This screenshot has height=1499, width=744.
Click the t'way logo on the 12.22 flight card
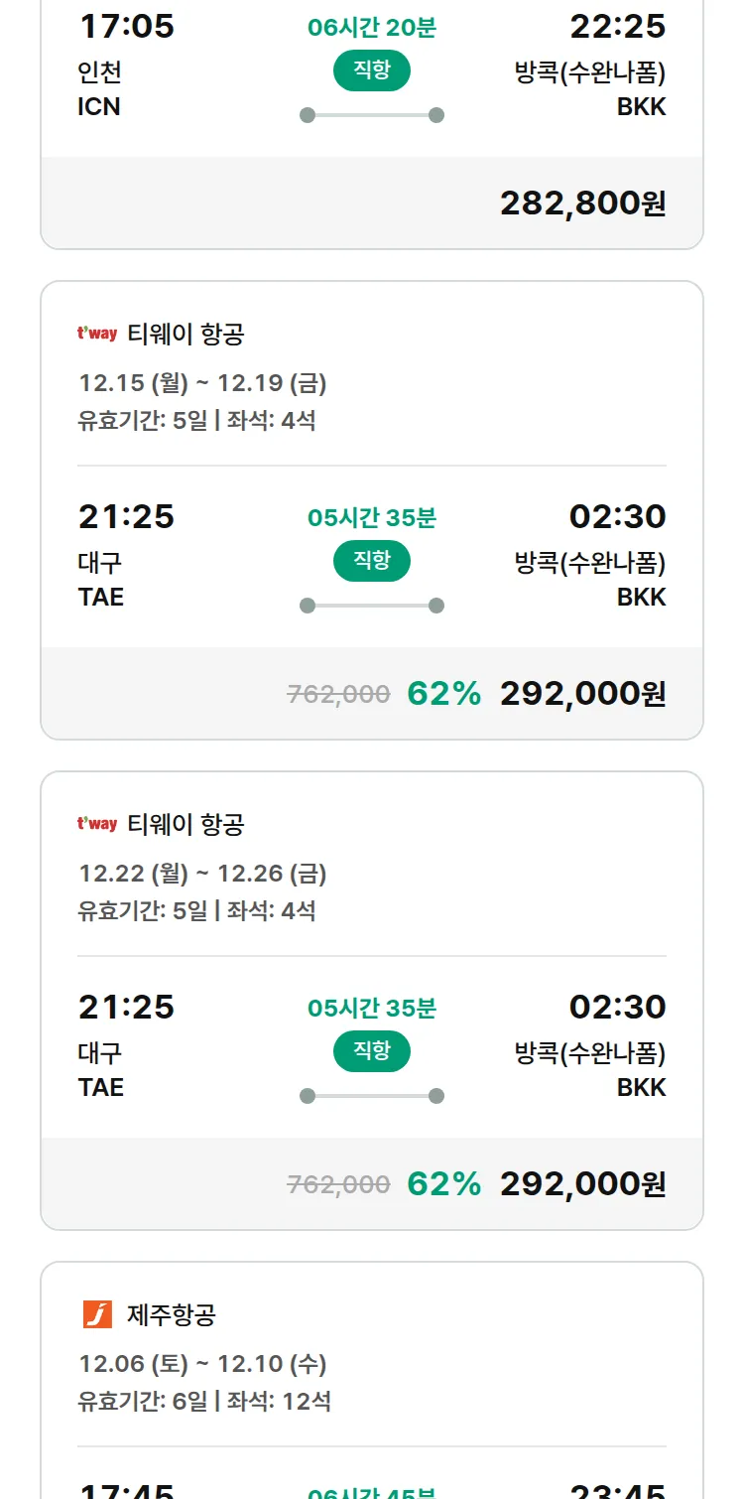tap(97, 824)
